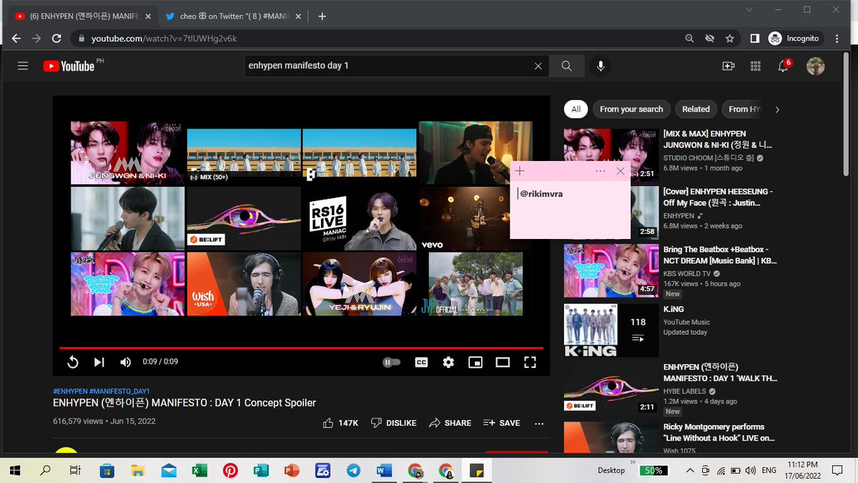Open the player settings gear
Screen dimensions: 858x483
pos(448,362)
